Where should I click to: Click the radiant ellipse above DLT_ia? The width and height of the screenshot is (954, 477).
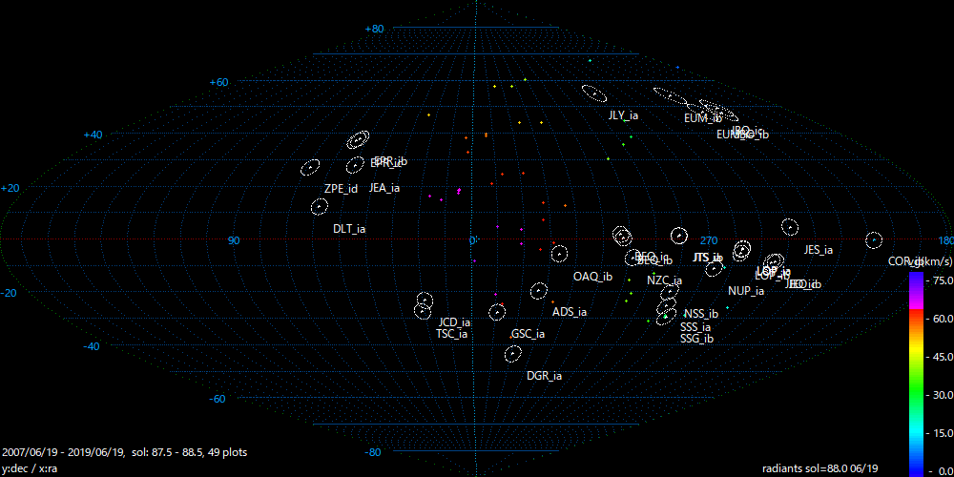click(321, 206)
